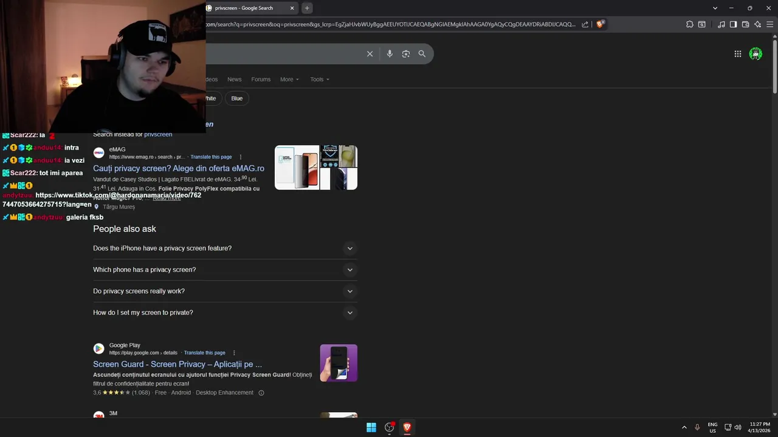Image resolution: width=778 pixels, height=437 pixels.
Task: Open the More results dropdown
Action: pos(289,80)
